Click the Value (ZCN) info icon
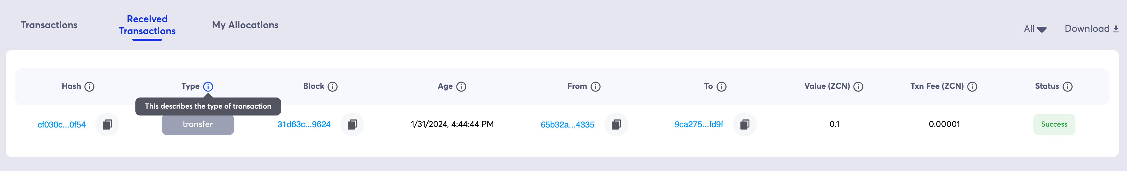Screen dimensions: 1127x171 point(858,87)
